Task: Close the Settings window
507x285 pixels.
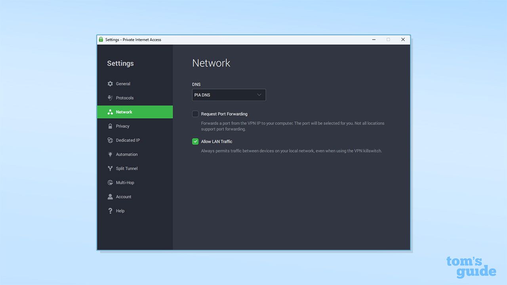Action: coord(403,40)
